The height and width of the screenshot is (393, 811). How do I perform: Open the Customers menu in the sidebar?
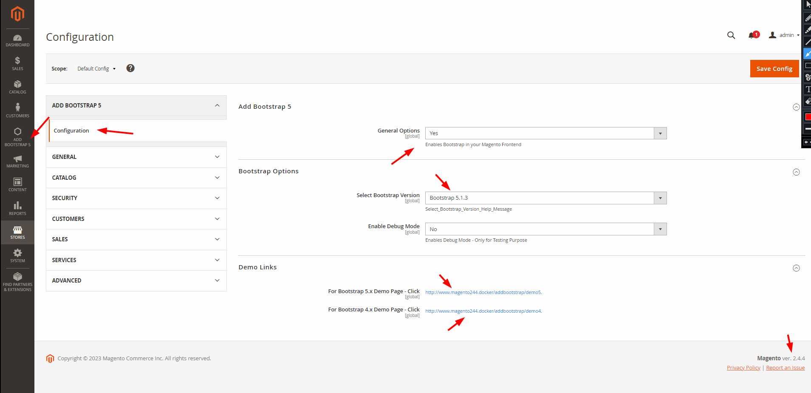17,110
